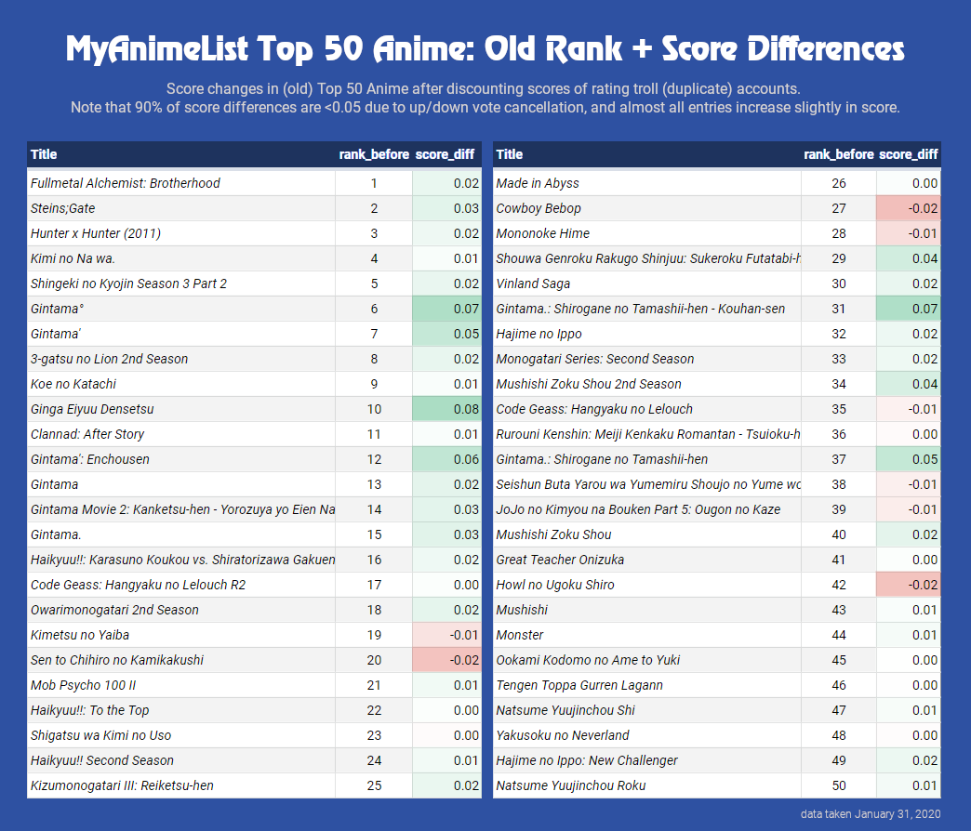The width and height of the screenshot is (971, 831).
Task: Click the 0.04 score for Mushishi Zoku Shou 2nd Season
Action: [909, 384]
